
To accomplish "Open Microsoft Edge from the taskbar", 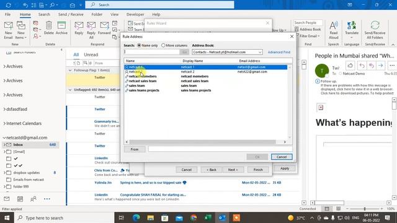I will [x=136, y=217].
